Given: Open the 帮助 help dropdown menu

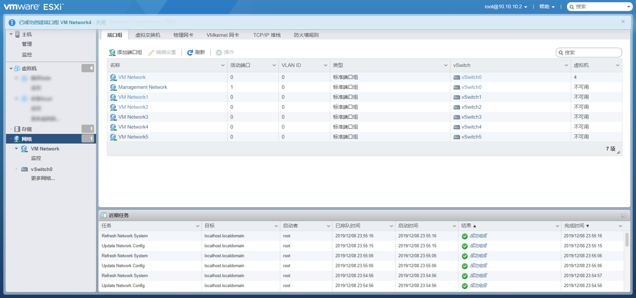Looking at the screenshot, I should click(x=547, y=7).
